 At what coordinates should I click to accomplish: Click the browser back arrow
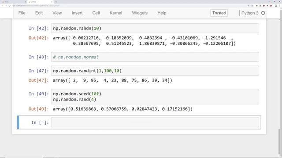coord(2,6)
